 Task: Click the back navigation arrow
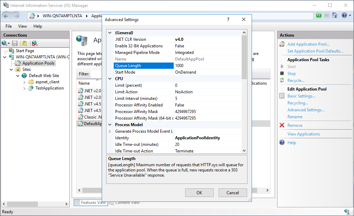click(5, 16)
